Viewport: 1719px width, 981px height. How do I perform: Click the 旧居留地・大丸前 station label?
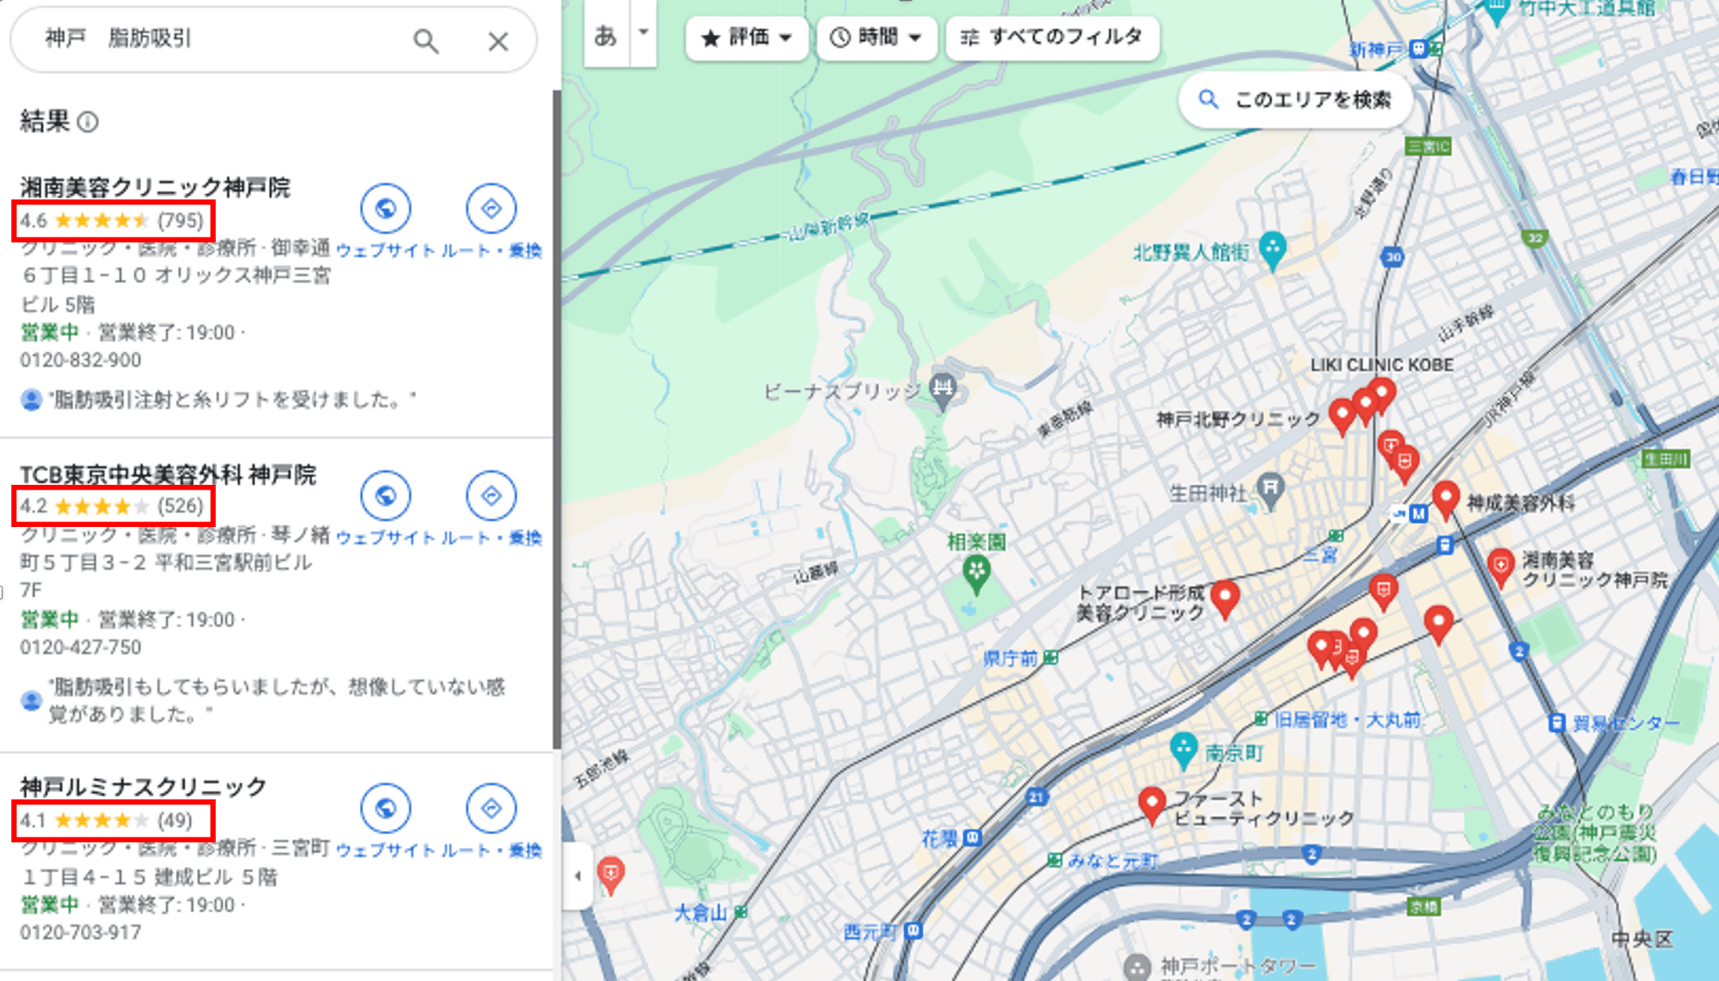[x=1348, y=719]
